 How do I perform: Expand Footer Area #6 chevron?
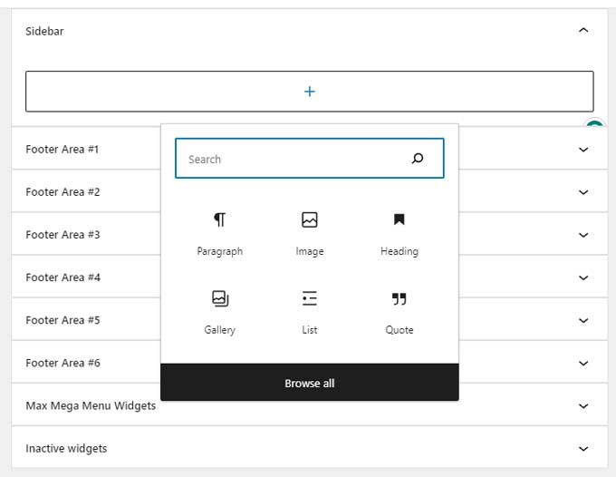[x=583, y=363]
